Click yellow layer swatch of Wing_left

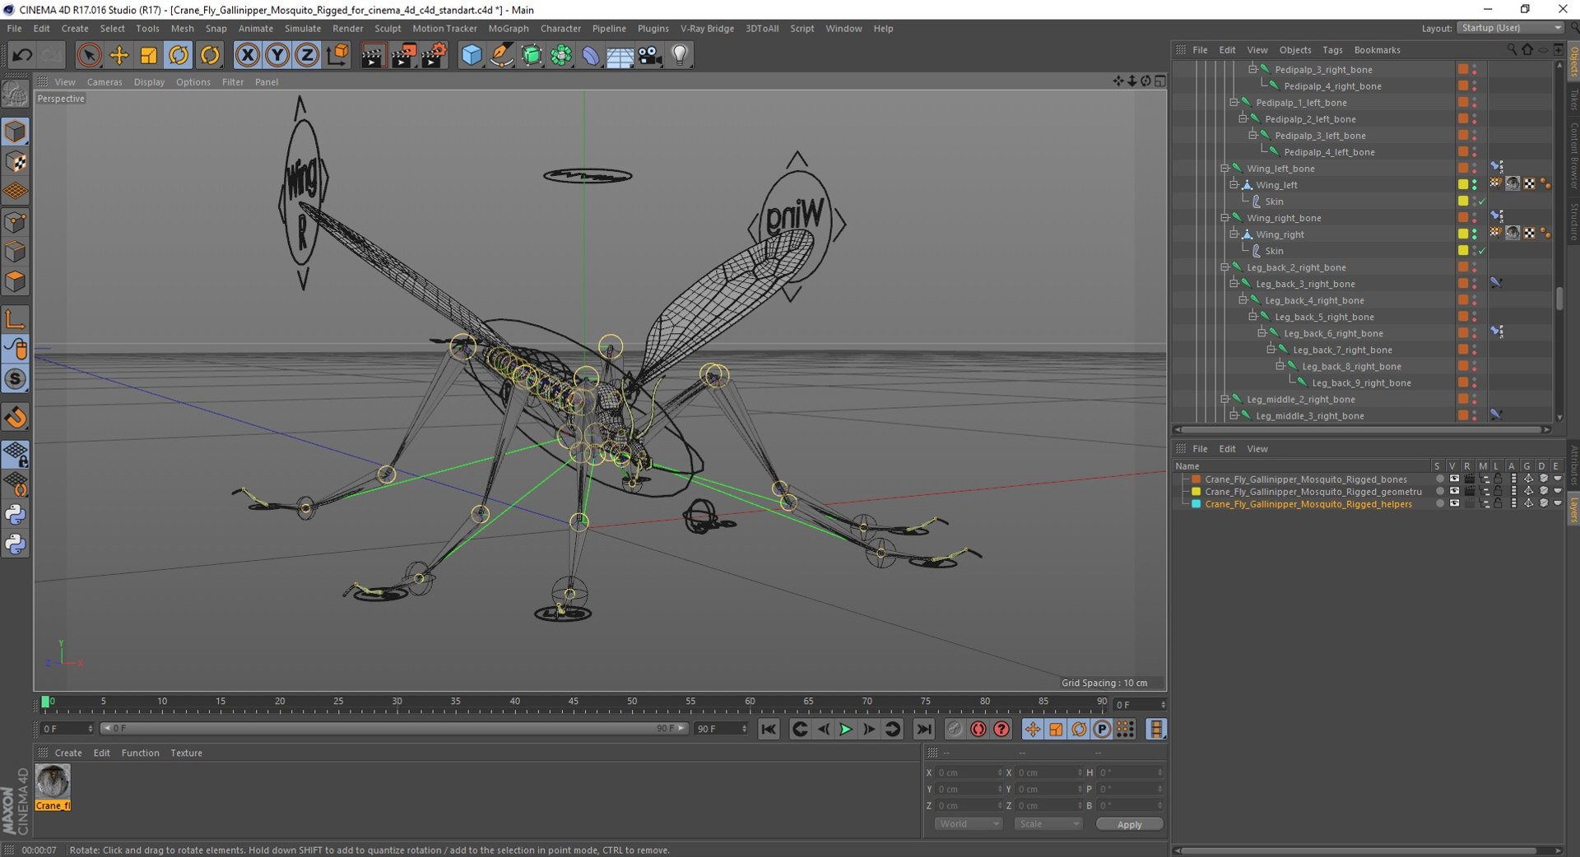[1463, 184]
